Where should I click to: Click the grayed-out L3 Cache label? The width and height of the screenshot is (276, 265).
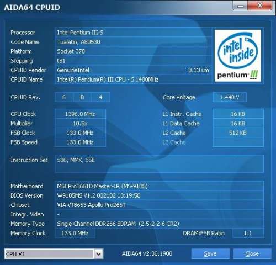(x=174, y=142)
